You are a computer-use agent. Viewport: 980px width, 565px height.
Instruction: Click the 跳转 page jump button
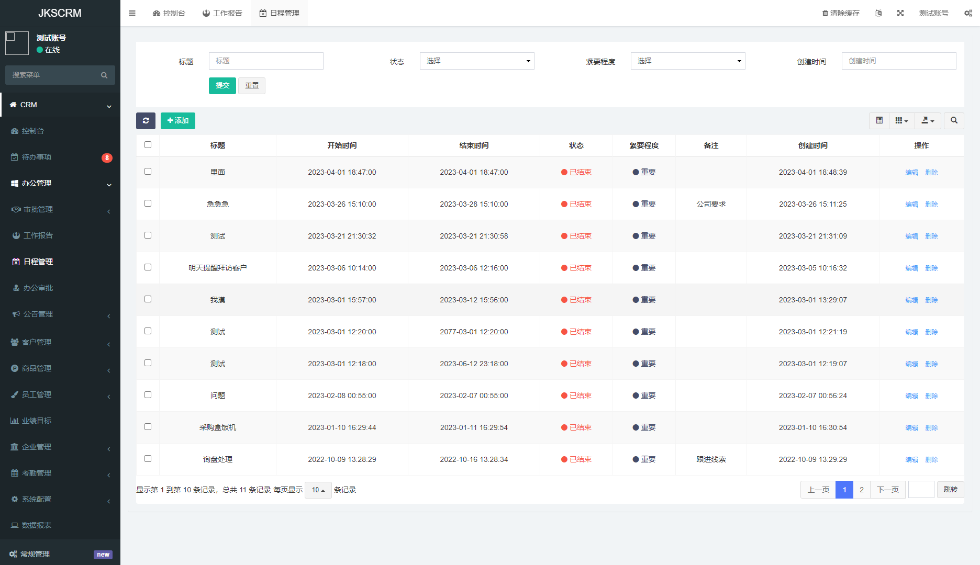[x=950, y=490]
